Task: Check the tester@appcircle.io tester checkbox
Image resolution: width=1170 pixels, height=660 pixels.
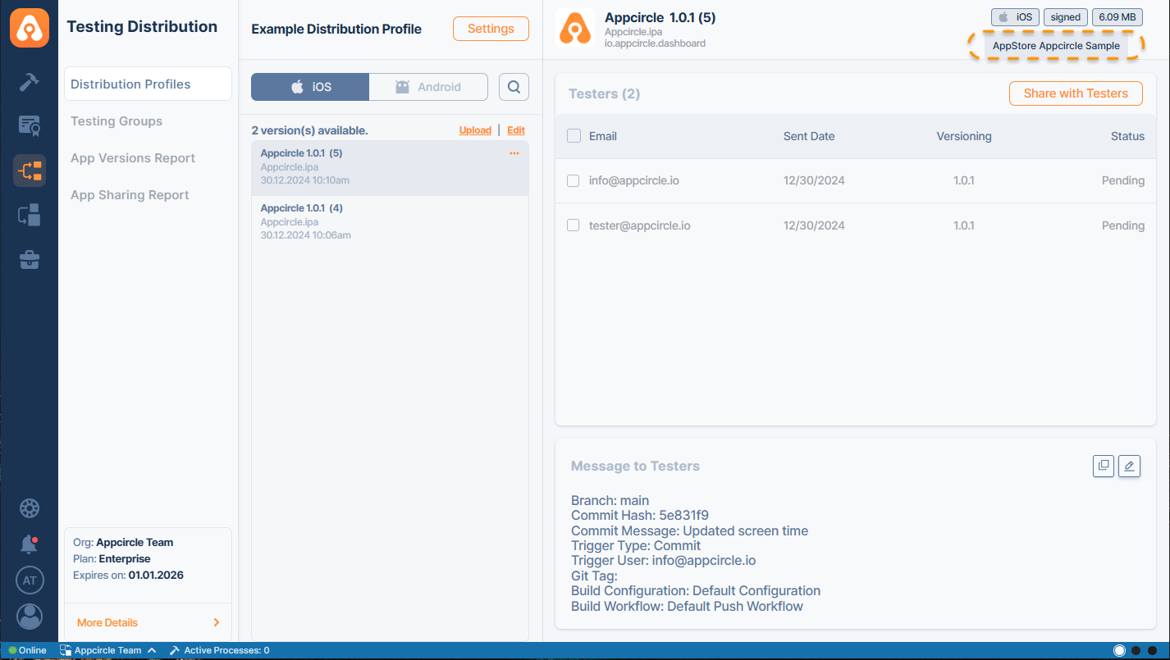Action: (574, 225)
